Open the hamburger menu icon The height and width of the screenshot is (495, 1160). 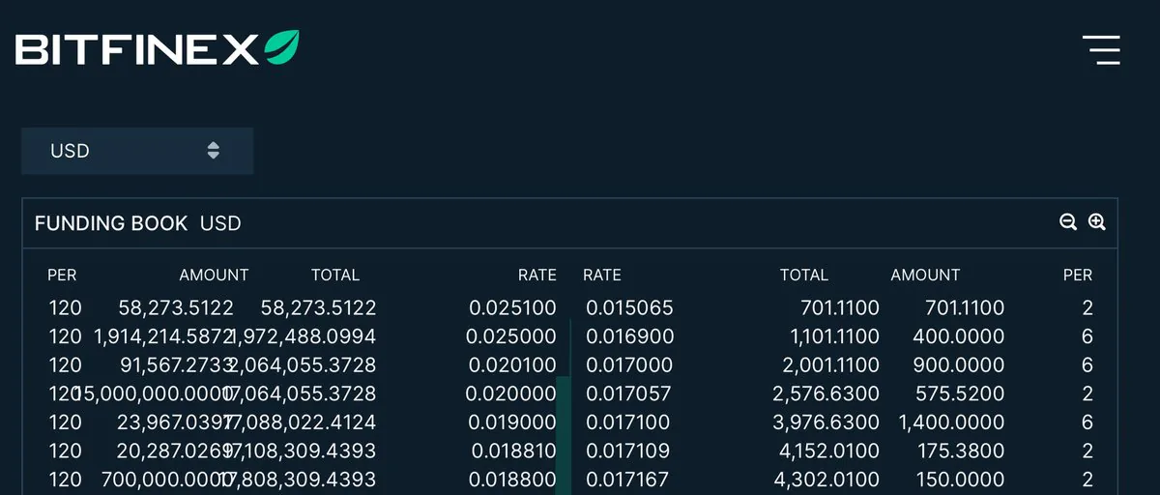click(x=1101, y=49)
